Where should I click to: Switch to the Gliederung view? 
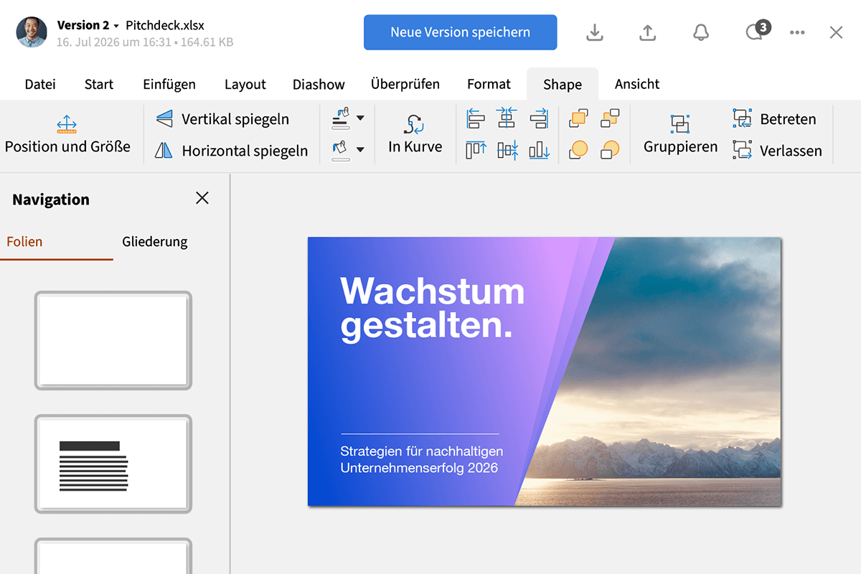click(x=154, y=242)
